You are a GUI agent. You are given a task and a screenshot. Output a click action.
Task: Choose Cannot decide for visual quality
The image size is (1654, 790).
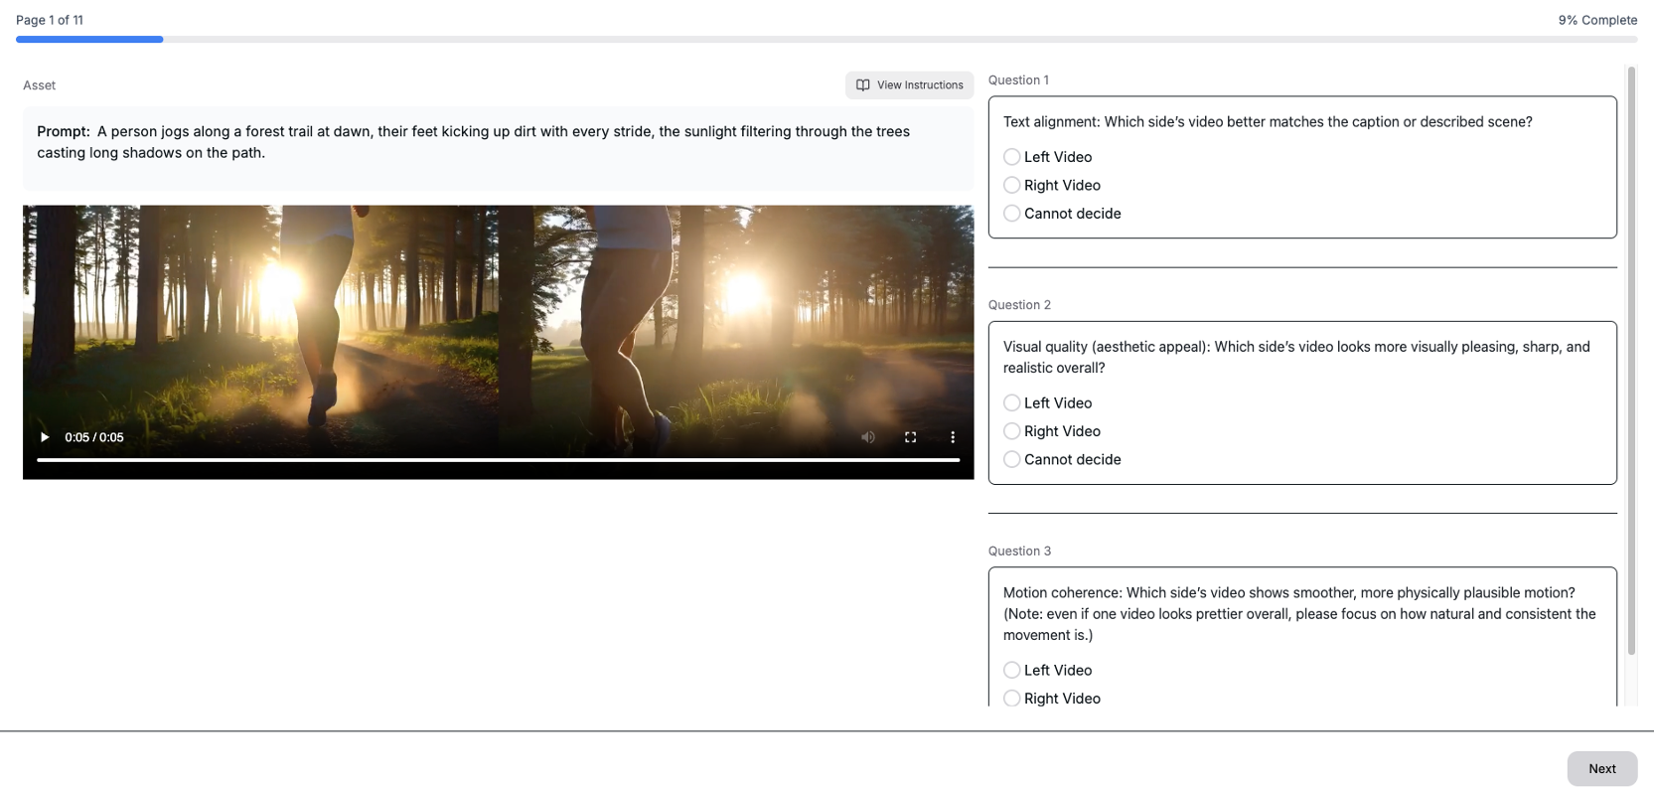(1011, 459)
